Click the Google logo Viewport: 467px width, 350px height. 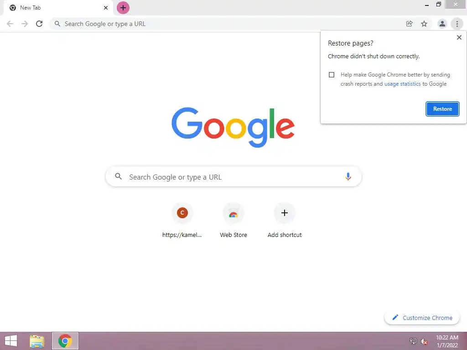tap(233, 128)
